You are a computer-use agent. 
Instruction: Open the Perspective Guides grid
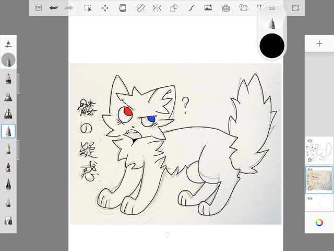pyautogui.click(x=225, y=8)
